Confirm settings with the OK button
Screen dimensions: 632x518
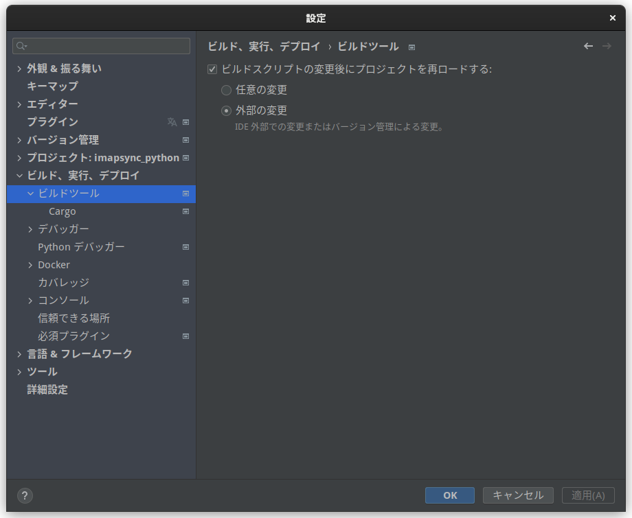coord(450,495)
